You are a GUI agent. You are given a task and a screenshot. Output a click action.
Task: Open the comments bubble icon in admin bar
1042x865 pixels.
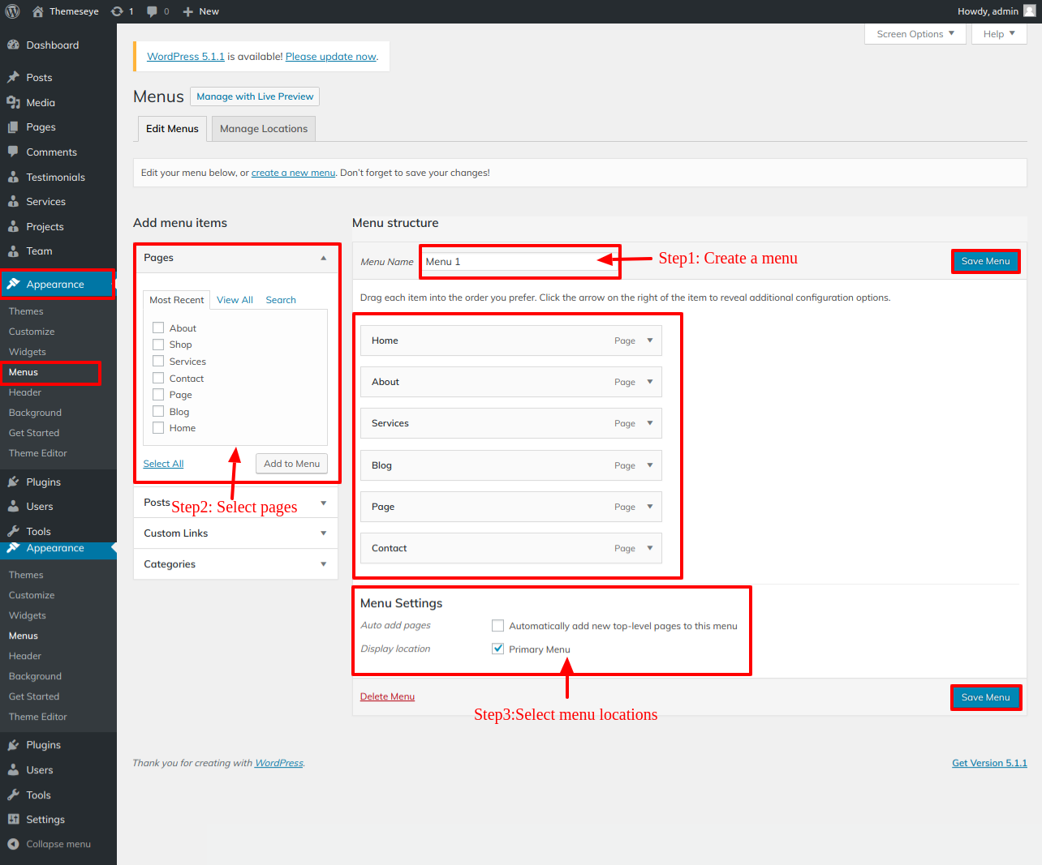click(153, 11)
